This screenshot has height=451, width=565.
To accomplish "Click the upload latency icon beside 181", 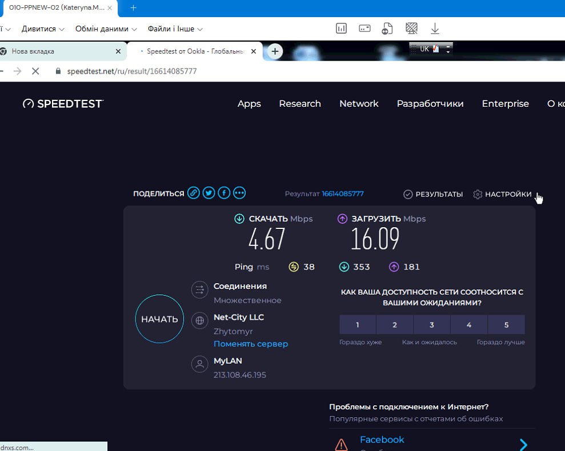I will pos(394,267).
